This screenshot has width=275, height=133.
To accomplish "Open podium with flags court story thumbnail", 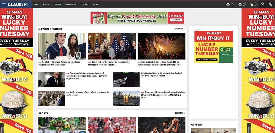I will 112,46.
